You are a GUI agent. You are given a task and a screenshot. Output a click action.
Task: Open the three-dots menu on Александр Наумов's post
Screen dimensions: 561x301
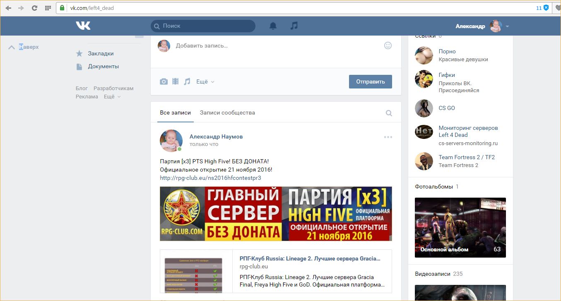click(x=388, y=137)
